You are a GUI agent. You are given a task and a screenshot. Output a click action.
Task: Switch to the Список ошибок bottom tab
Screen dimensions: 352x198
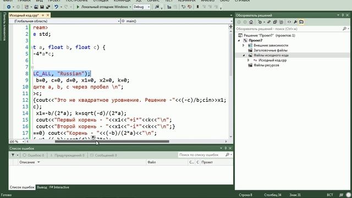22,187
